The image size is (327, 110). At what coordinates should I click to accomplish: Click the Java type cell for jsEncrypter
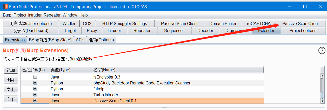[x=71, y=77]
